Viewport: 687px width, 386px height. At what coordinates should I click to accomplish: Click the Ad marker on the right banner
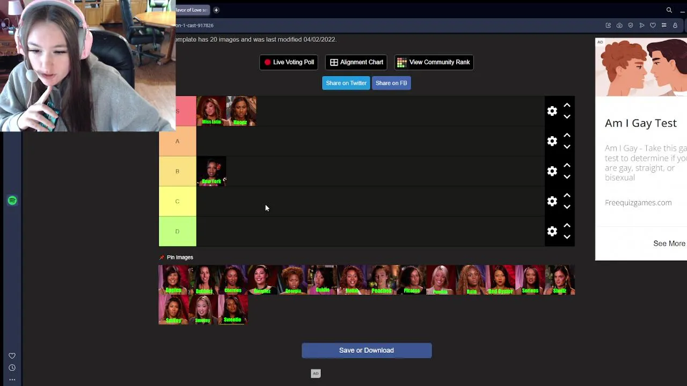600,42
